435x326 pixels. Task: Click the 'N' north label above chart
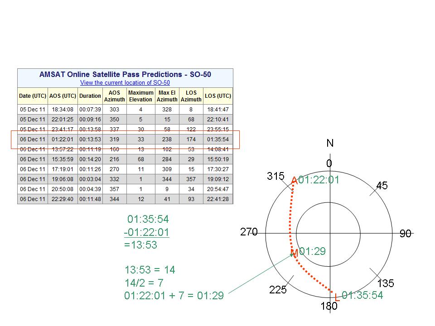click(x=330, y=143)
